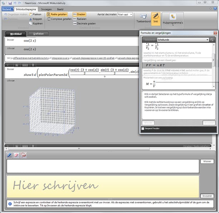Click the 3D graph output preview

51,112
